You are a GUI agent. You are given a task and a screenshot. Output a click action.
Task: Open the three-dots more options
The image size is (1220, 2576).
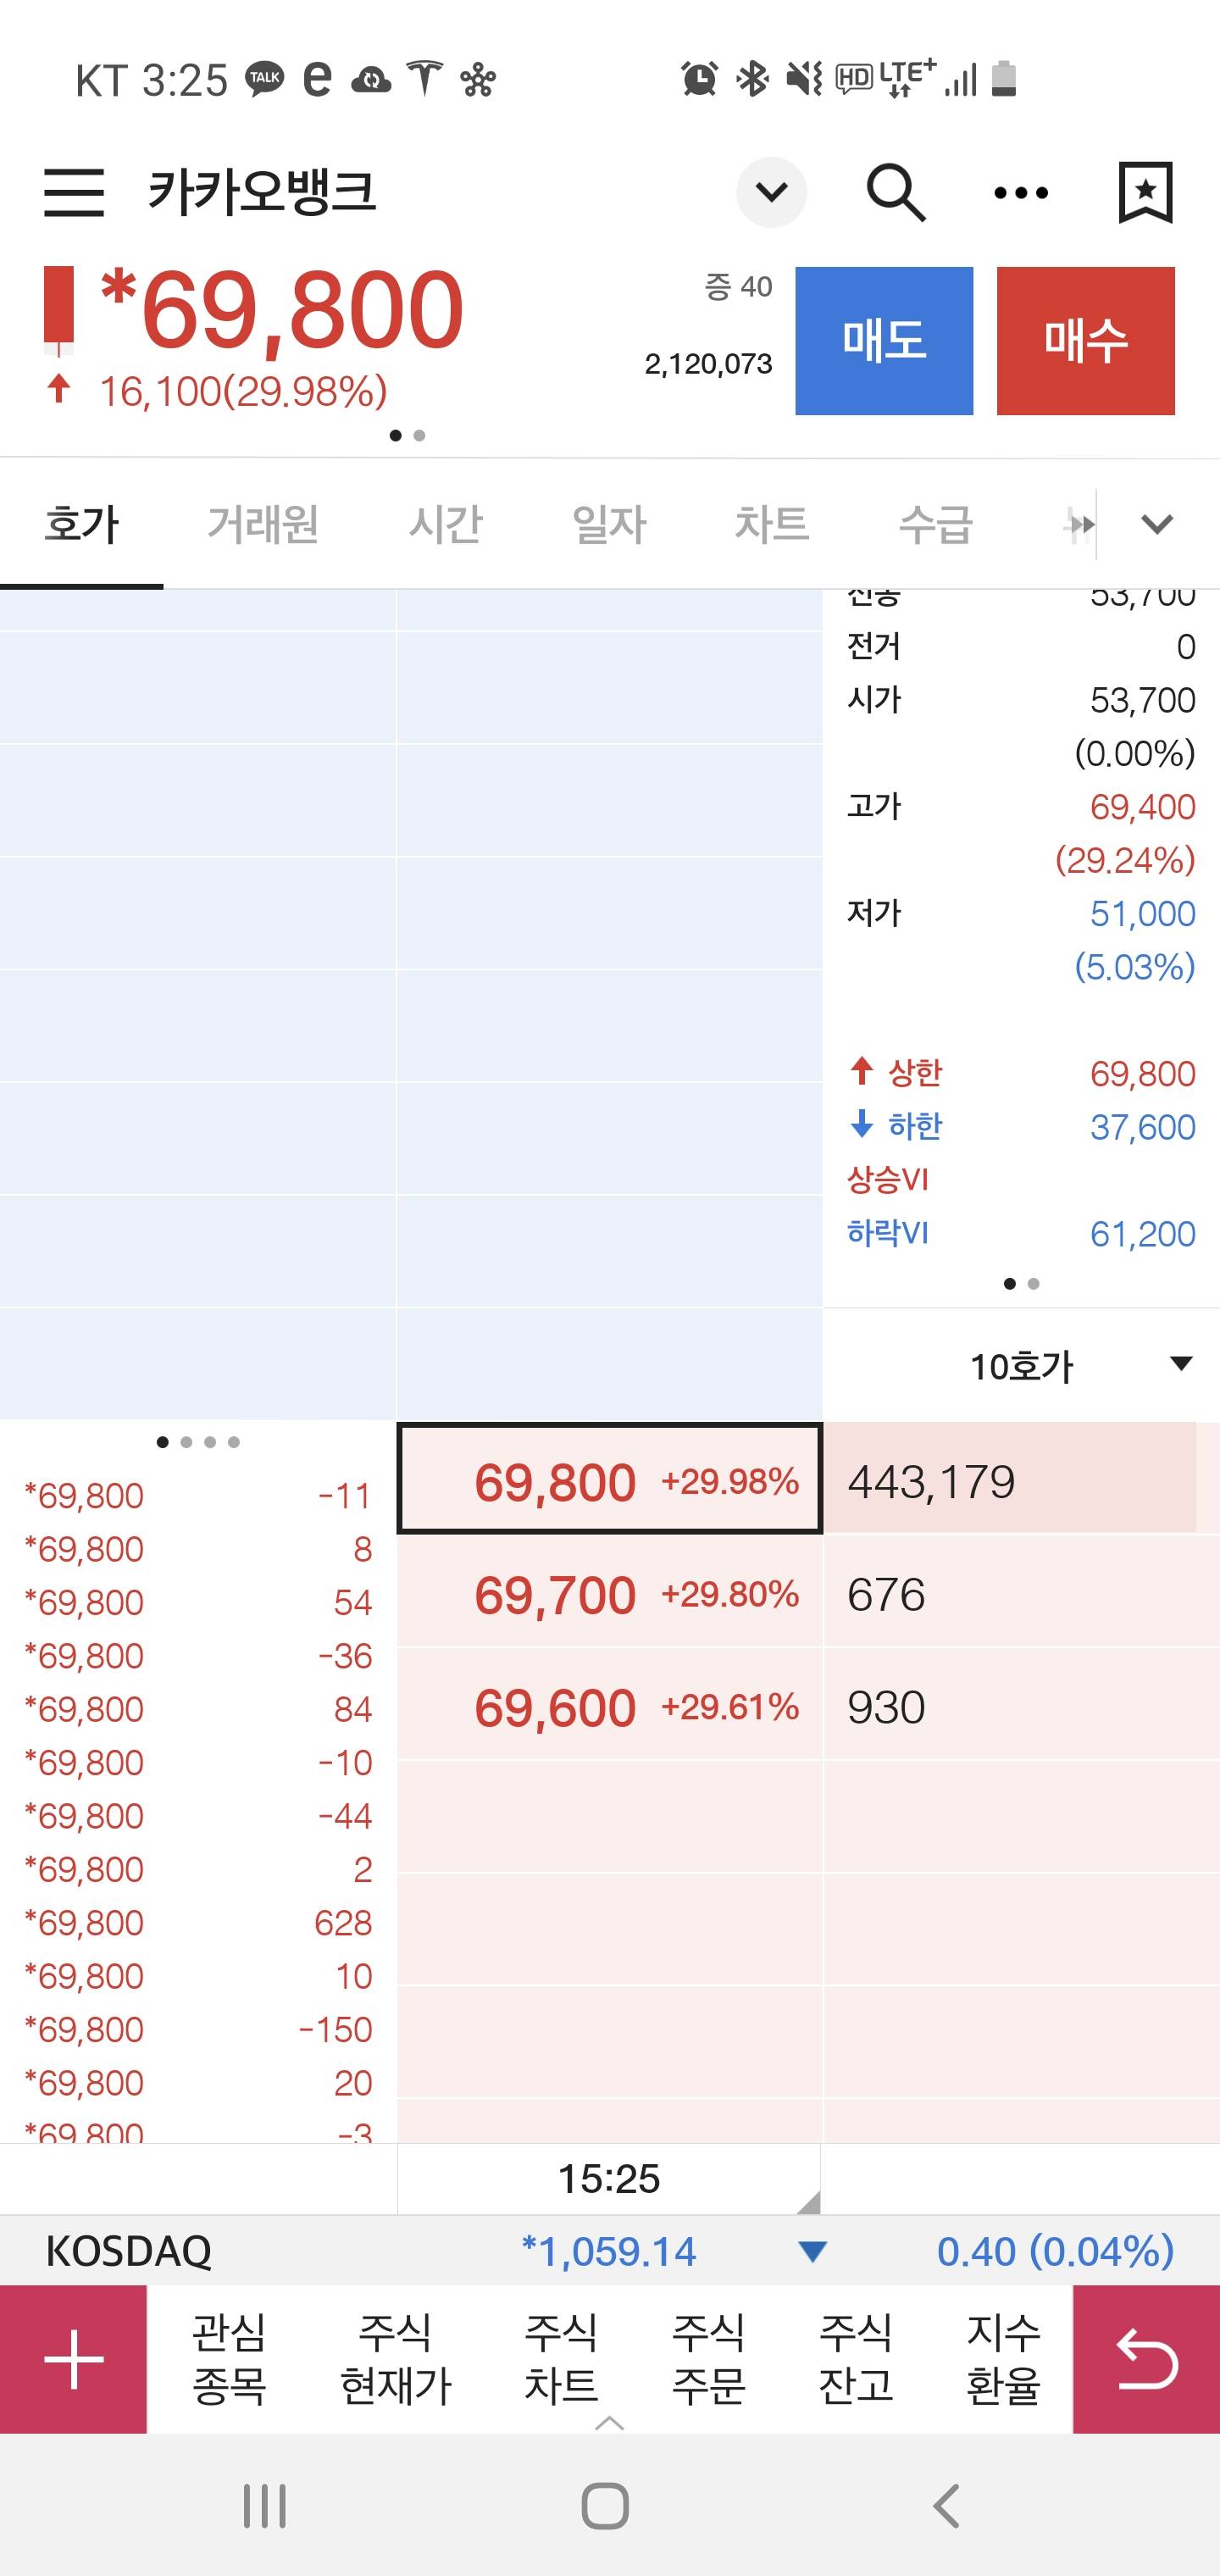point(1021,192)
